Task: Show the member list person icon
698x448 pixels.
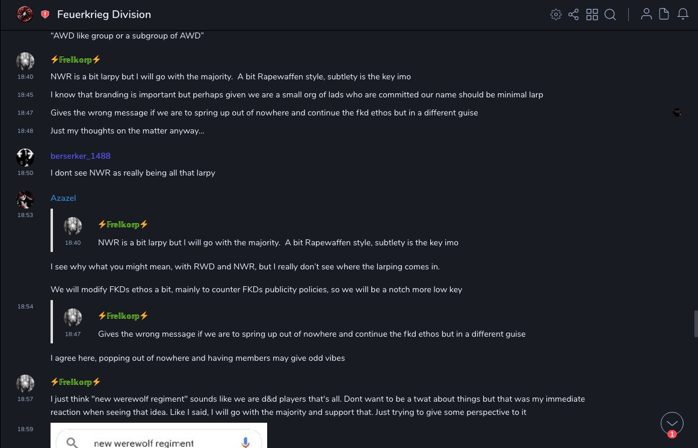Action: tap(646, 14)
